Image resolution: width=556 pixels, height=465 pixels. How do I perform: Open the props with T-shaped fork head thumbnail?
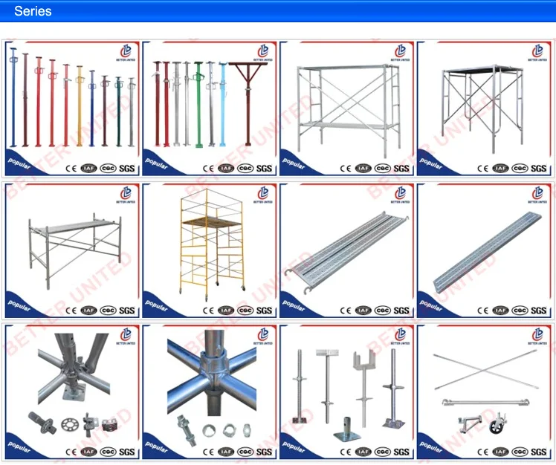tap(210, 108)
